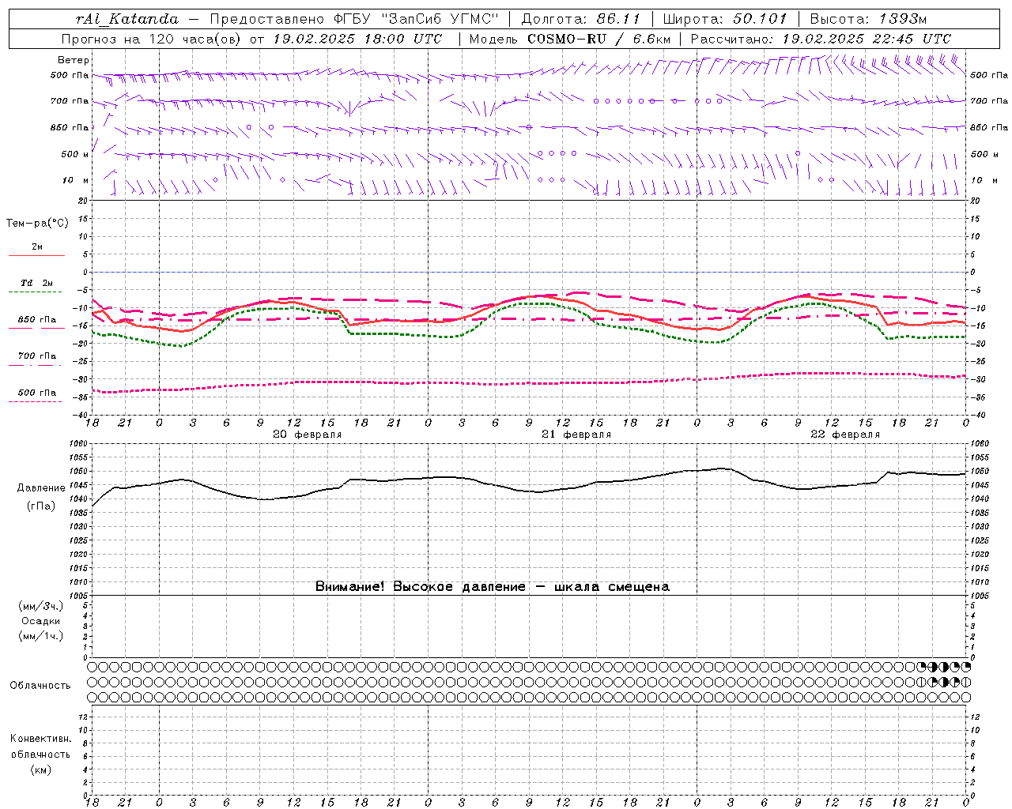Click the warning Внимание! Высокое давление — шкала смещена
The image size is (1012, 809).
(493, 586)
